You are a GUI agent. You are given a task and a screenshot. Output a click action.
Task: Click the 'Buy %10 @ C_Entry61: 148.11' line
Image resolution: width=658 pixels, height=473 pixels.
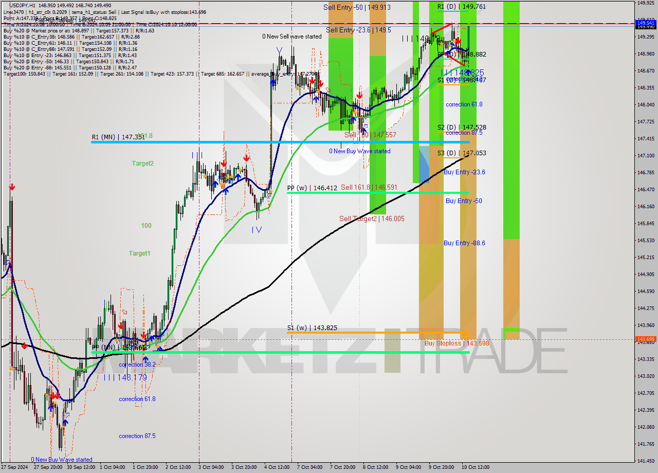(x=71, y=43)
